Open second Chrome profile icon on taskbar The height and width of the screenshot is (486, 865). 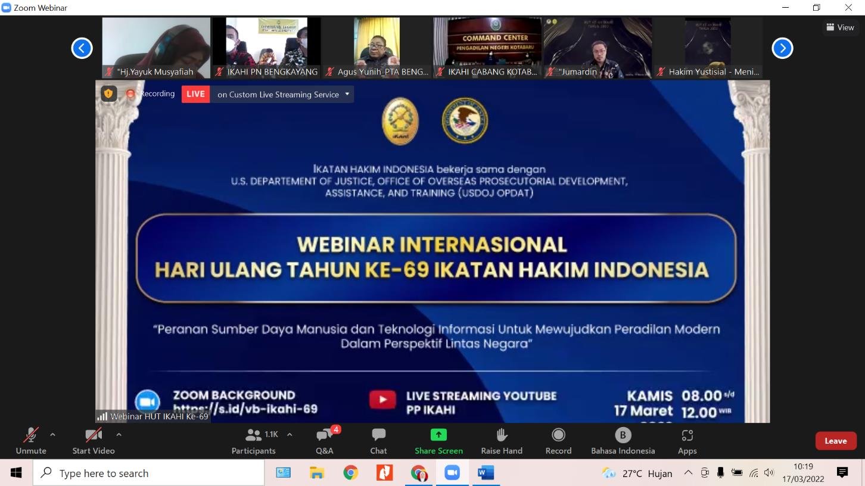click(x=419, y=473)
